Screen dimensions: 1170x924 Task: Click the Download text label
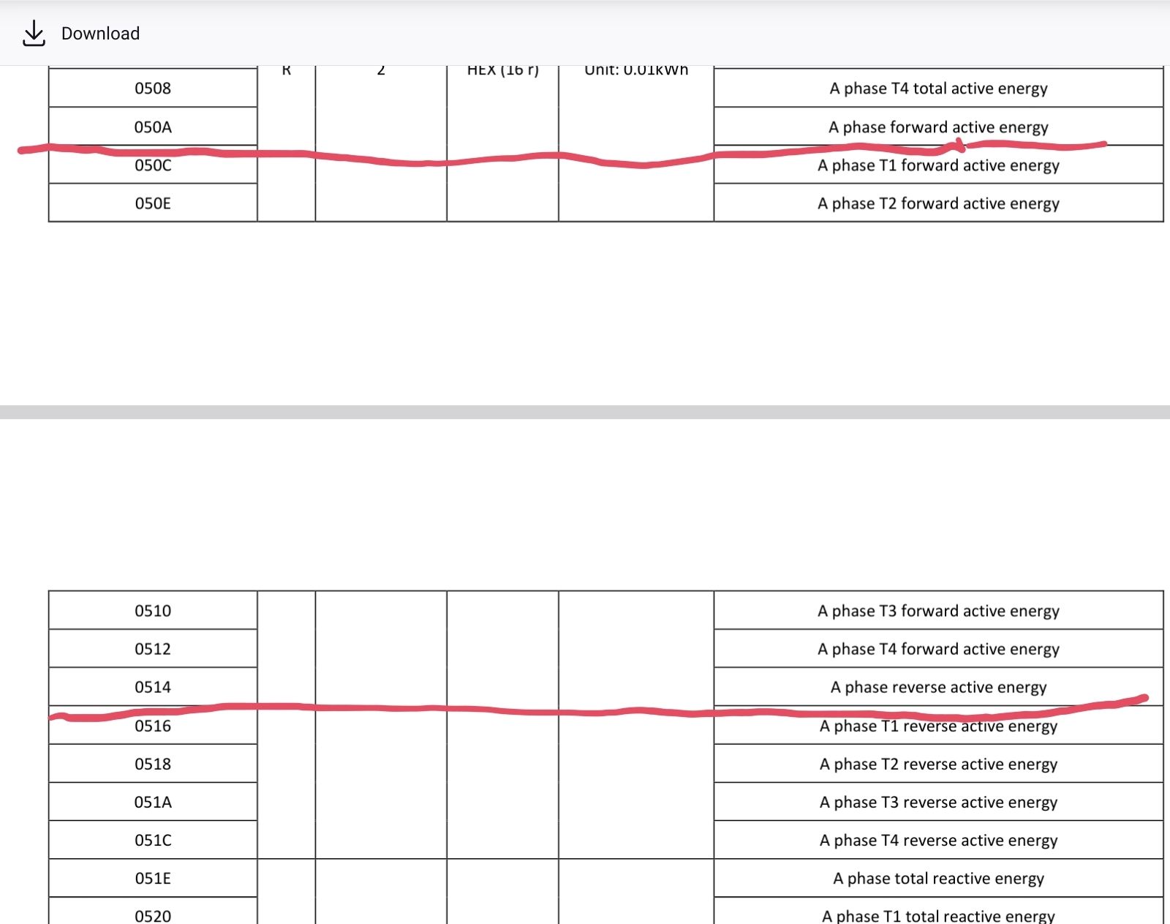[x=100, y=34]
